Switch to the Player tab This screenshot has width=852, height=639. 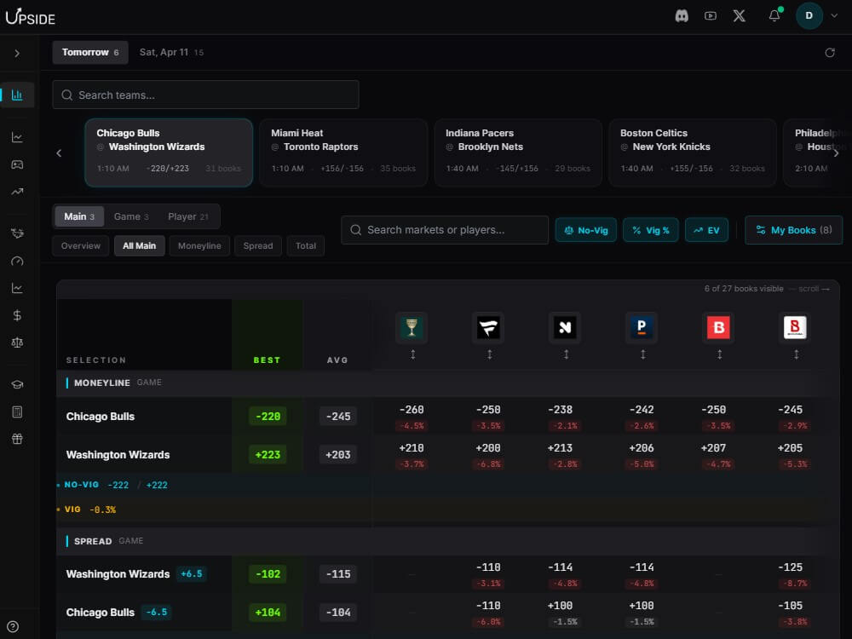(x=188, y=216)
